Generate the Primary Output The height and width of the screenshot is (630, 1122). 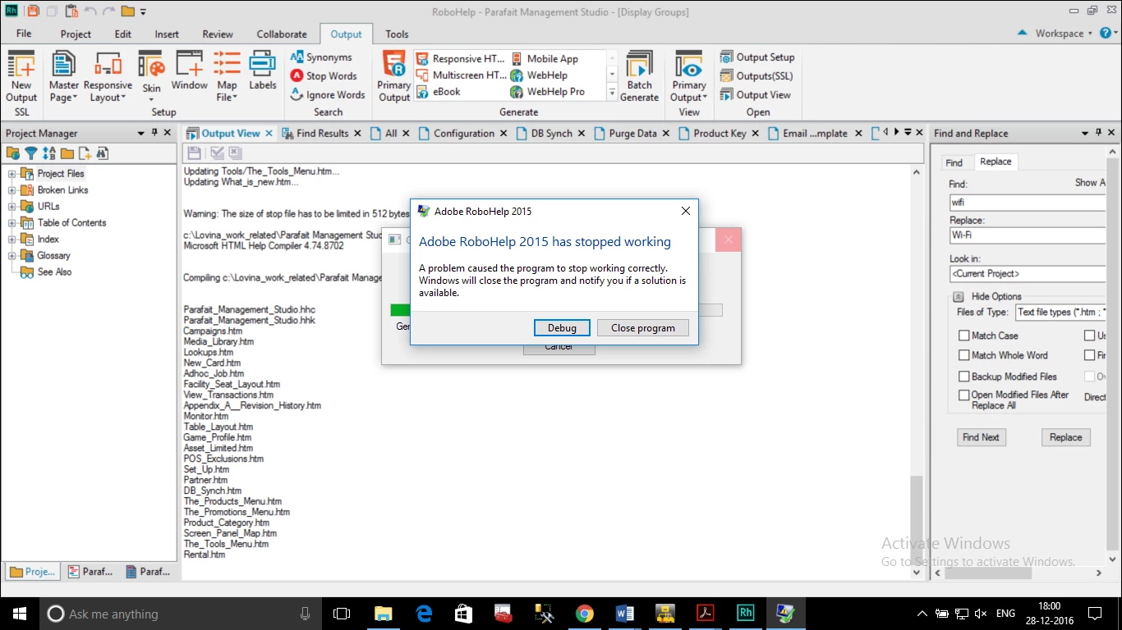(x=394, y=76)
